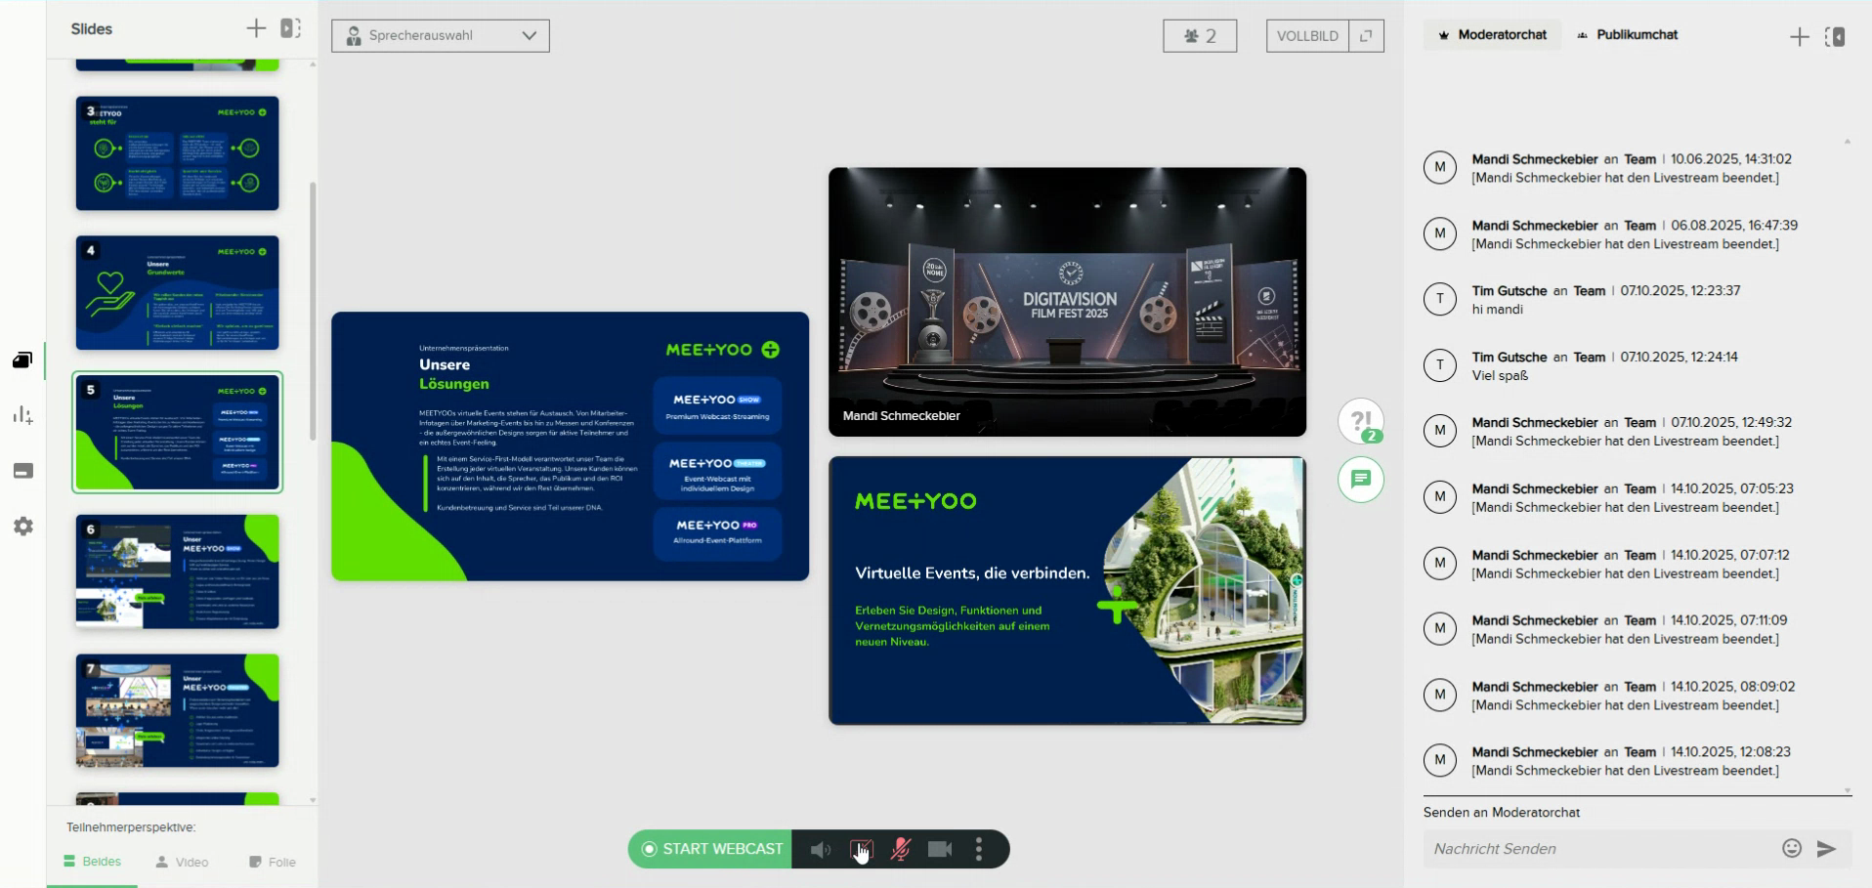
Task: Select the Video perspective tab
Action: coord(183,862)
